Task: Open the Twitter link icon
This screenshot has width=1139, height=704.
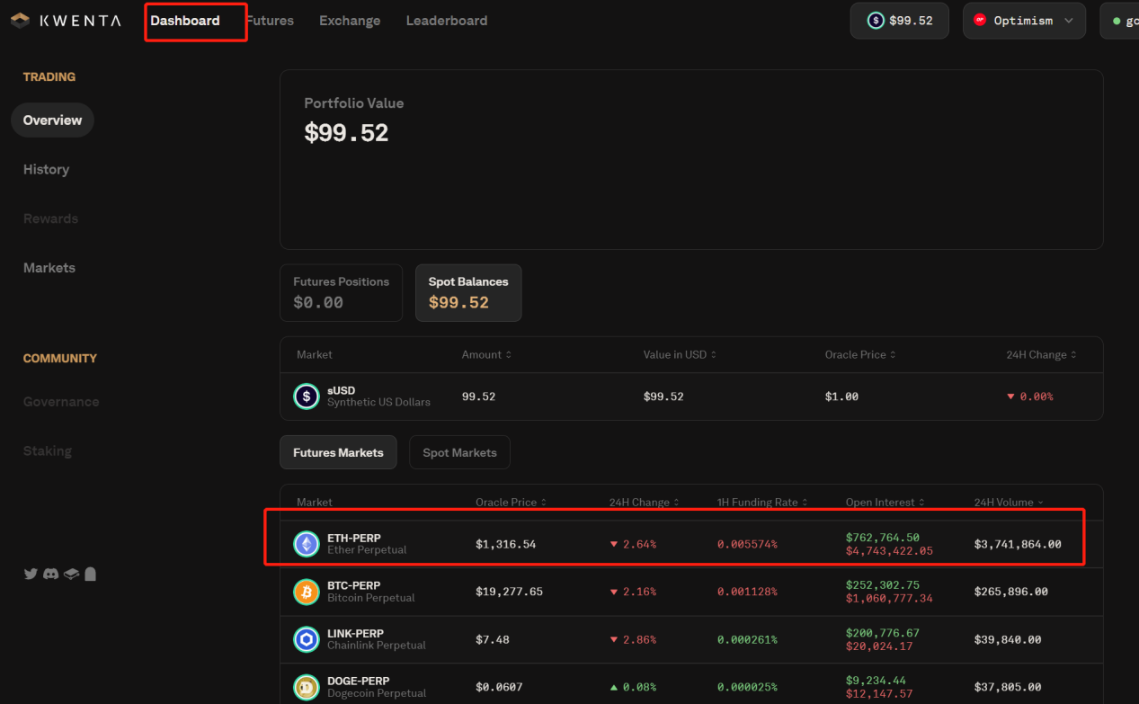Action: 31,574
